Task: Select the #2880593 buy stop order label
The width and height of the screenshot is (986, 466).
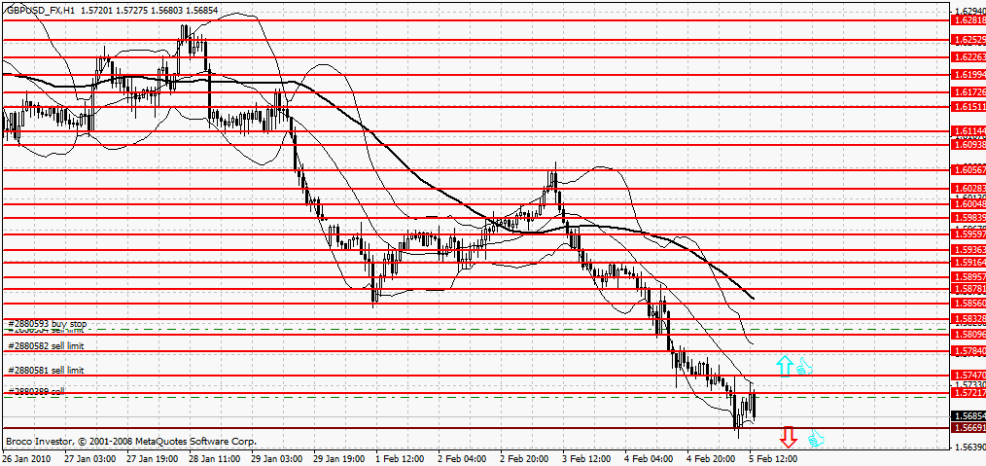Action: pos(48,324)
